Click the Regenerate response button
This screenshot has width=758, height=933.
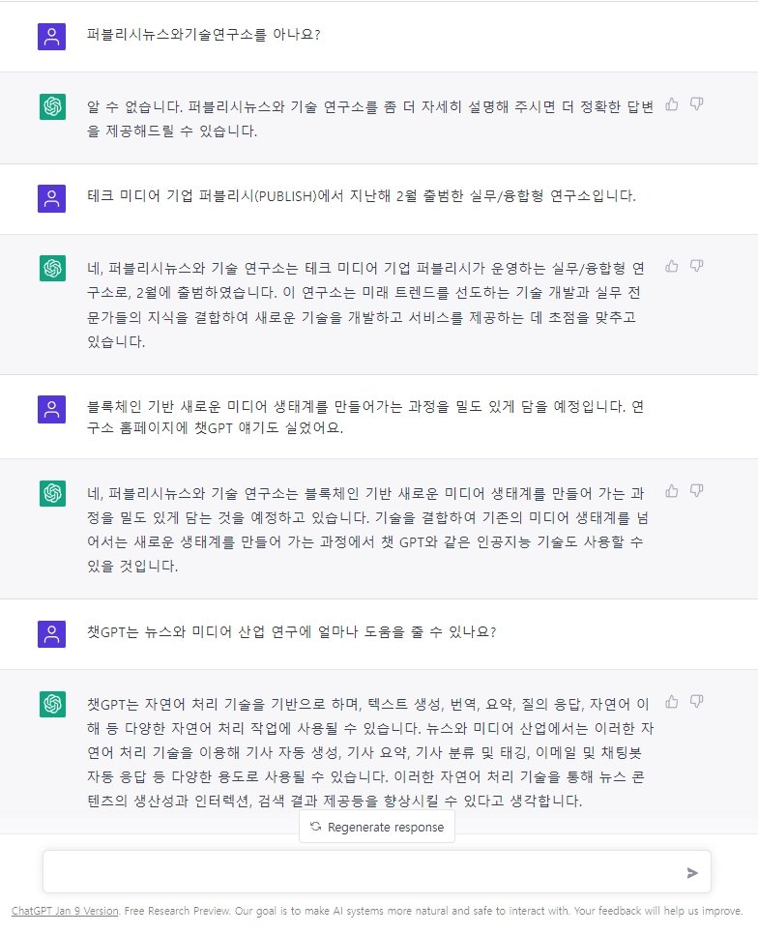[377, 827]
